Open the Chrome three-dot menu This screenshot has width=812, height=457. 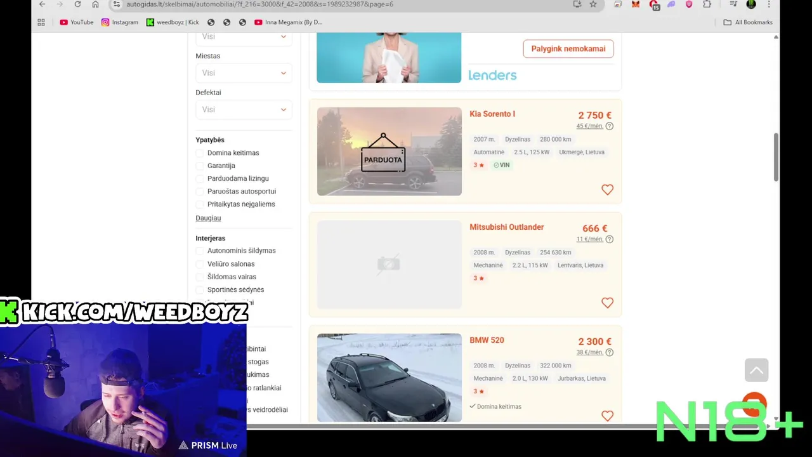(769, 4)
